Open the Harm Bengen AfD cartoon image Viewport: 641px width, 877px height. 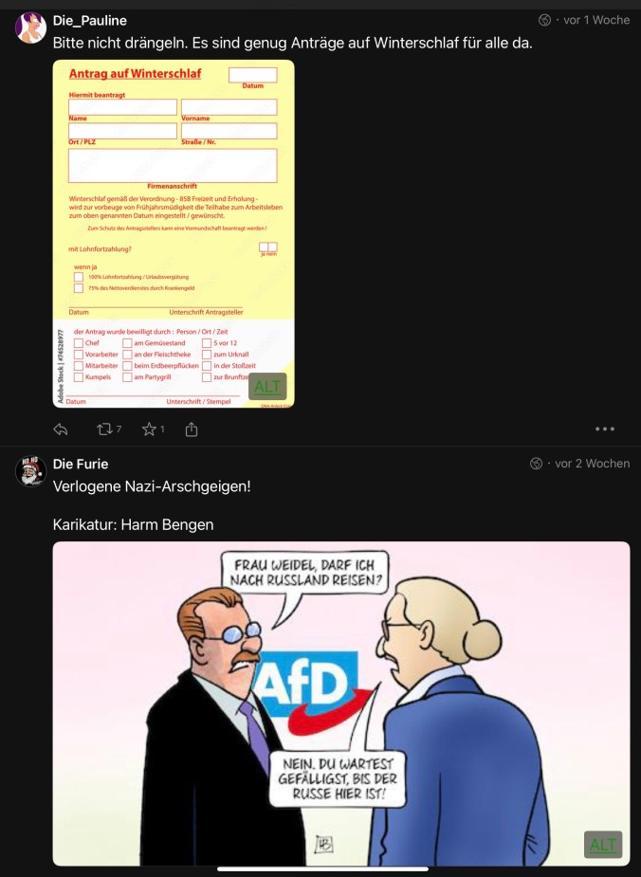341,703
